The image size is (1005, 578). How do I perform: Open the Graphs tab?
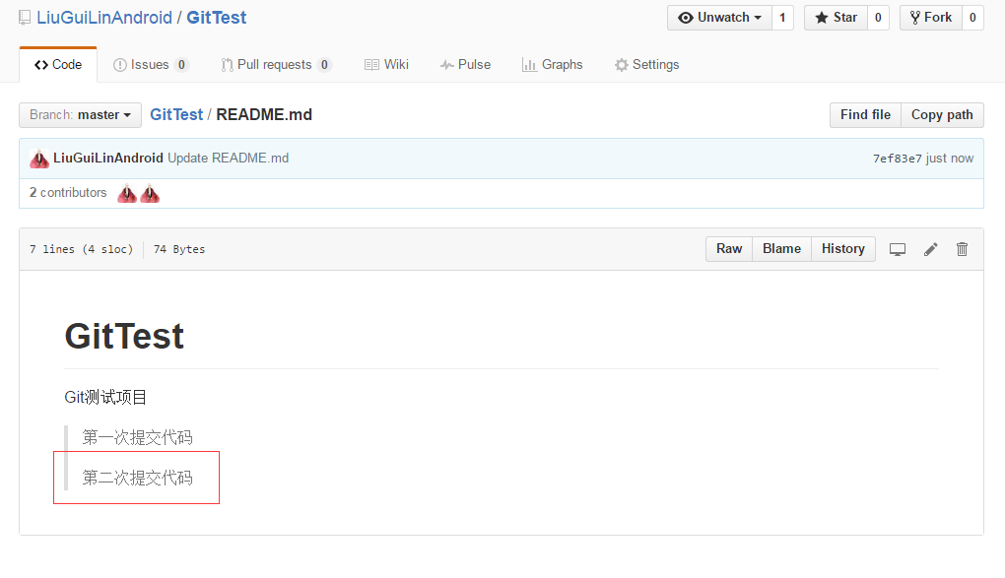click(553, 65)
